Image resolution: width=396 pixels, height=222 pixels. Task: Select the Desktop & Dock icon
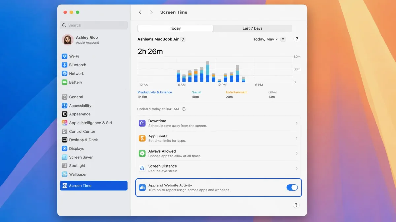tap(65, 140)
